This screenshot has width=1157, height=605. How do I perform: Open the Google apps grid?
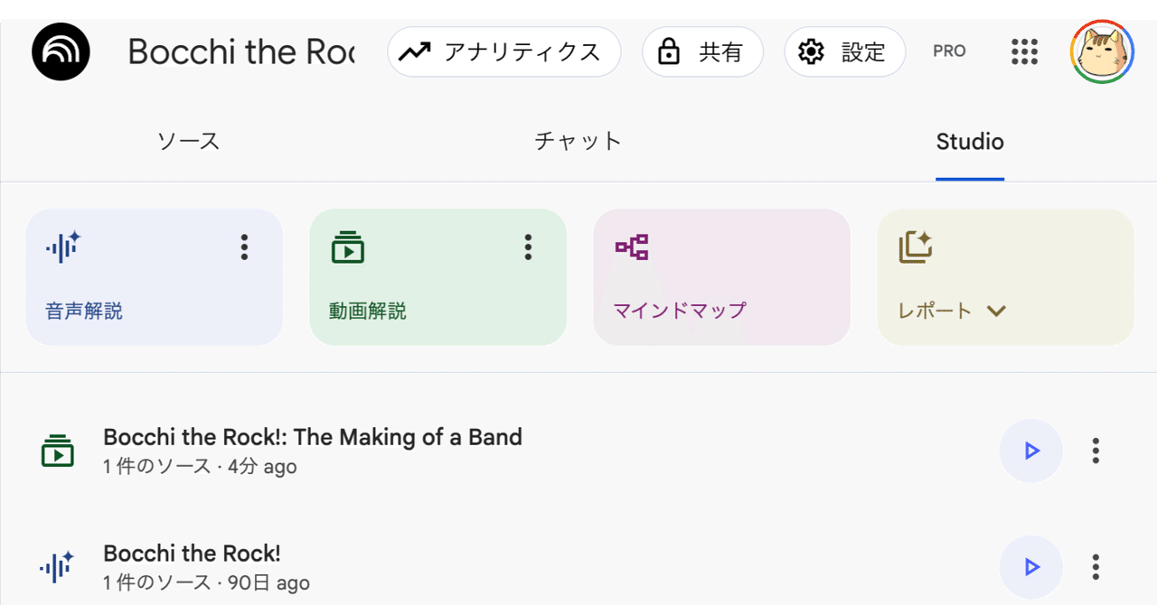point(1024,51)
